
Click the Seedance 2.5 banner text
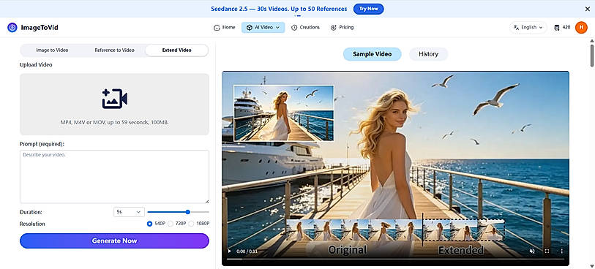[x=279, y=9]
